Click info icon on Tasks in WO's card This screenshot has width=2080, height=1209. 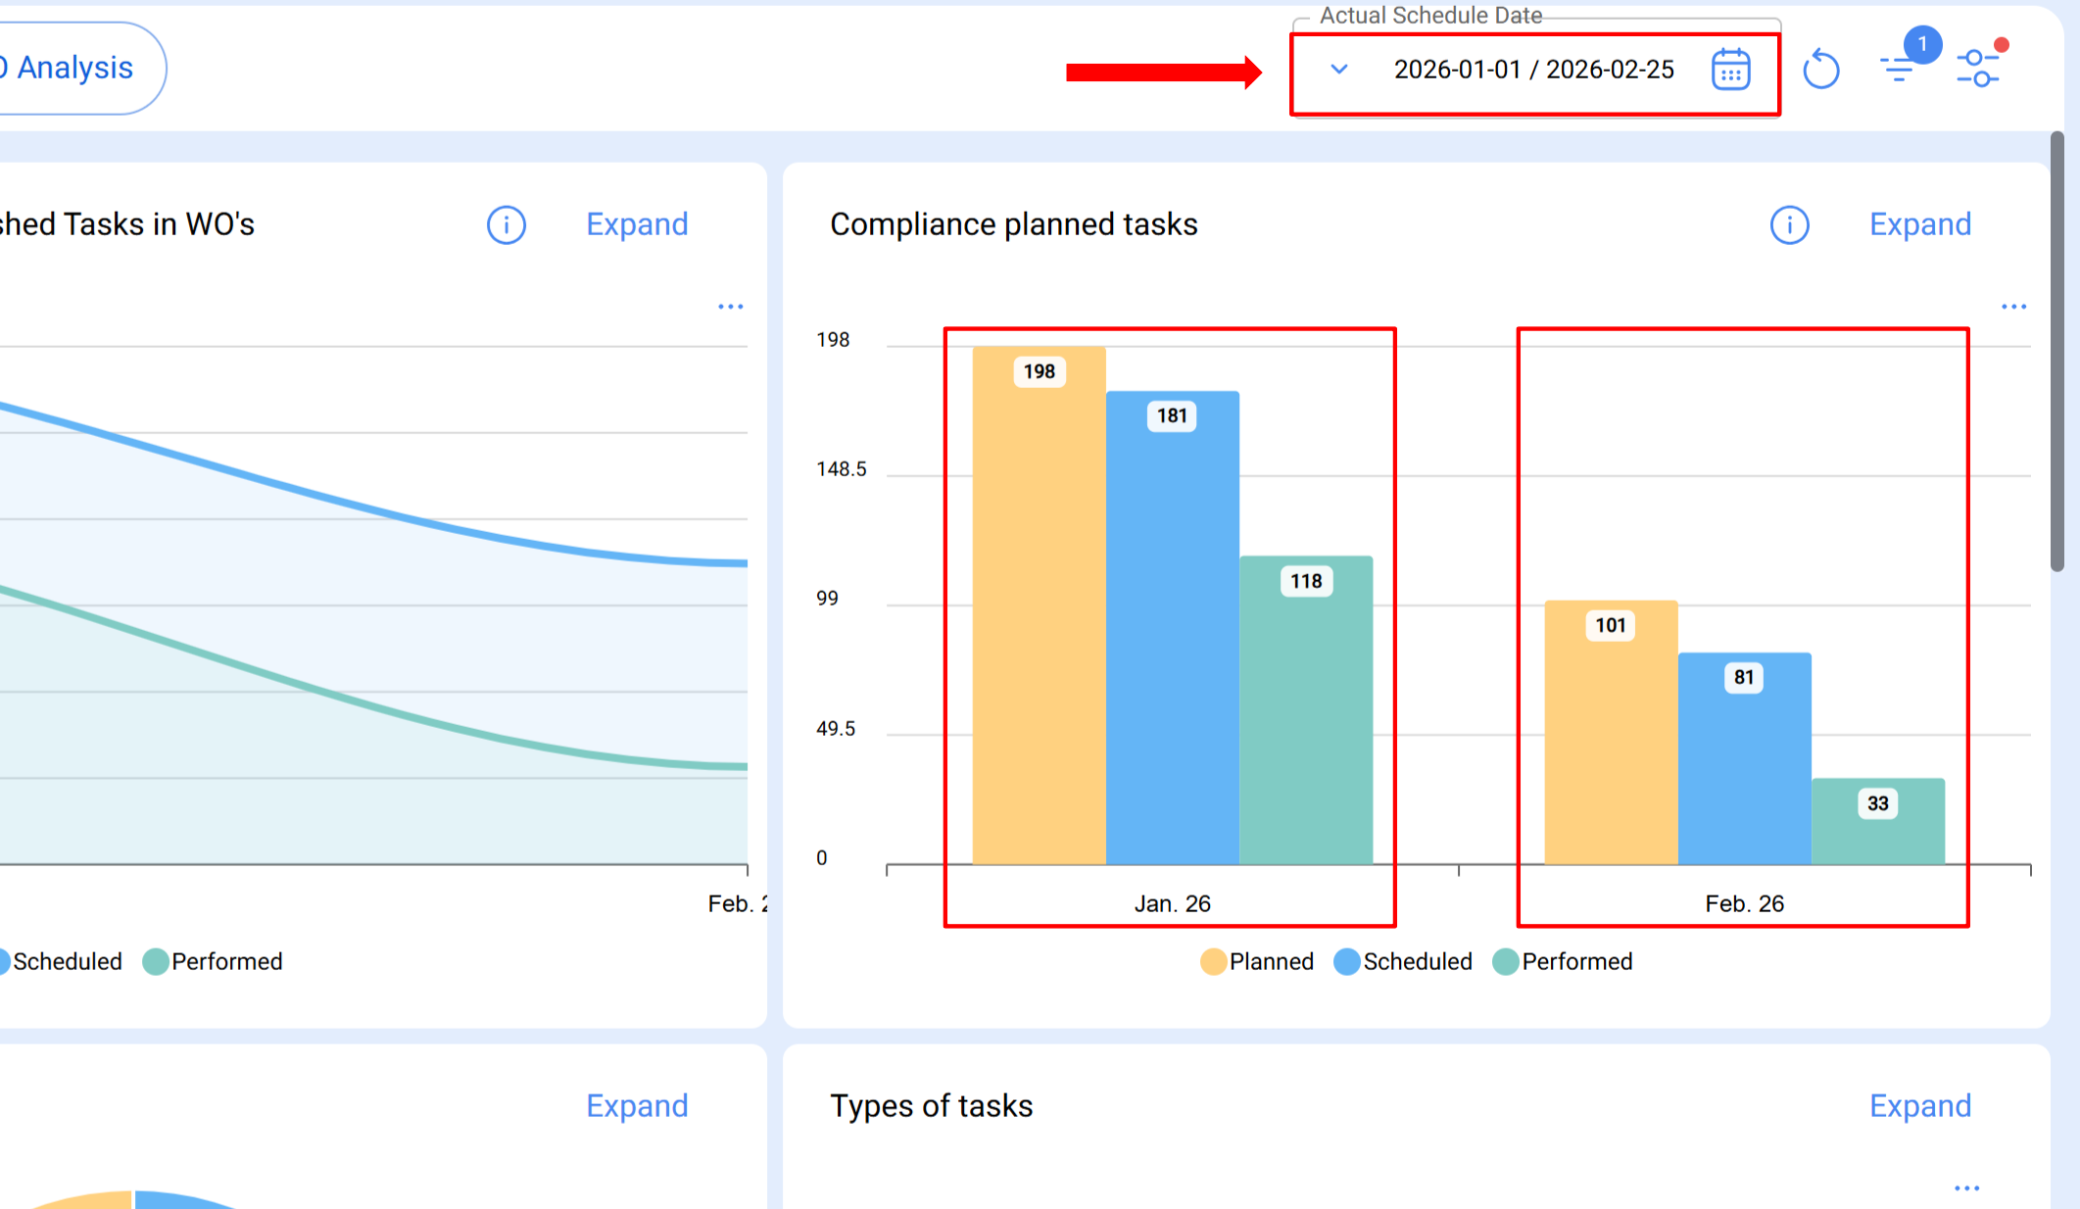507,225
